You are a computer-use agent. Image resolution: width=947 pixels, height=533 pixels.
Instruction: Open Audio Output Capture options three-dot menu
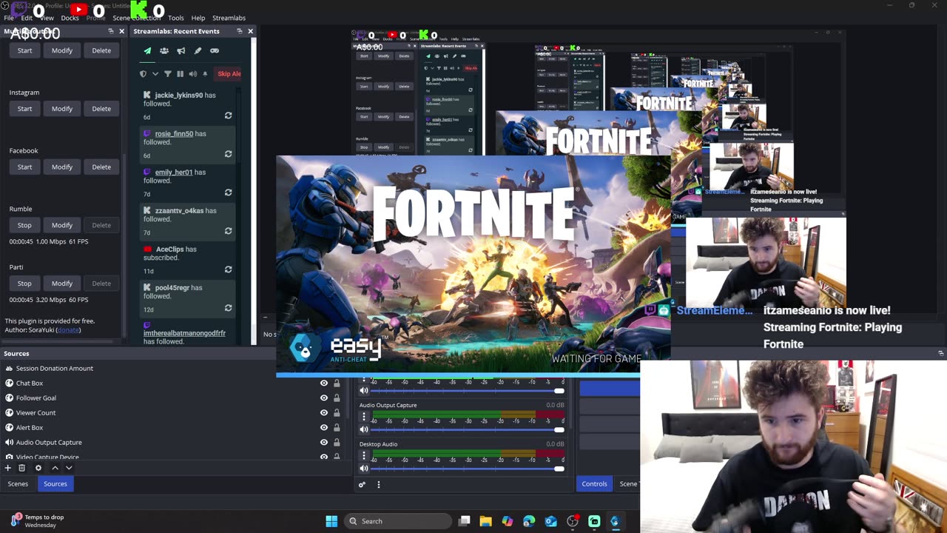click(x=364, y=417)
